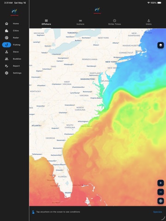Click the MIAMI label on the map
The height and width of the screenshot is (221, 166).
click(x=68, y=192)
